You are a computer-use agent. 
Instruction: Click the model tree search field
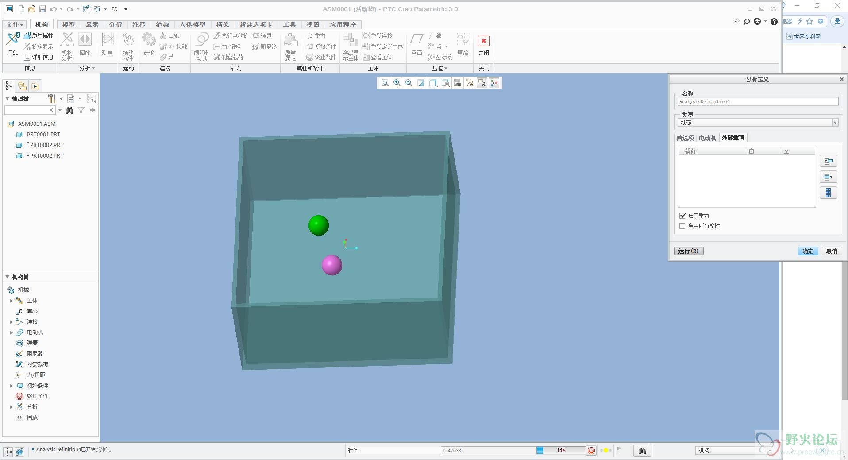30,110
